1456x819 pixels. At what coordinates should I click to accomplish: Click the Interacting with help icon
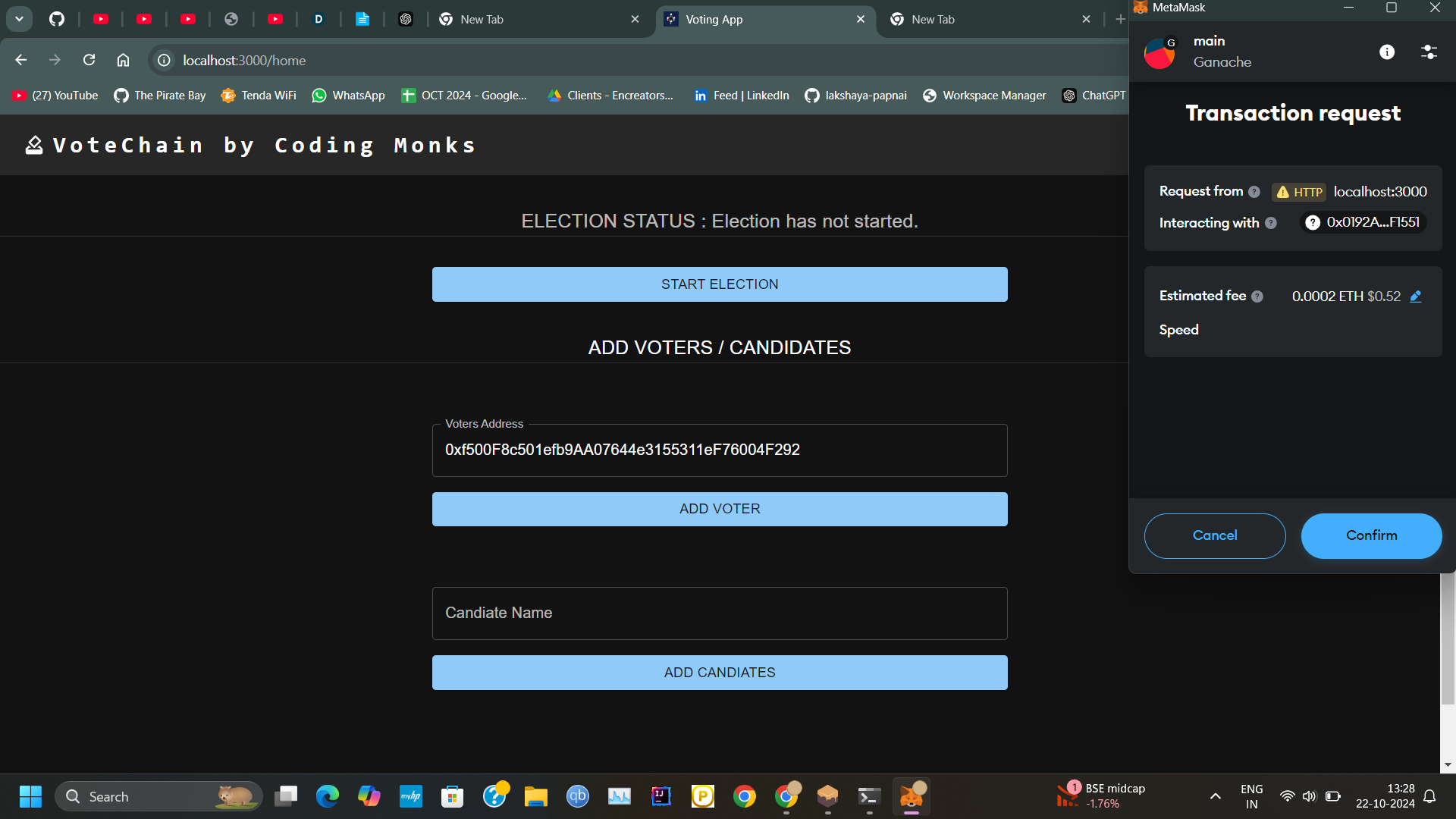click(1271, 223)
